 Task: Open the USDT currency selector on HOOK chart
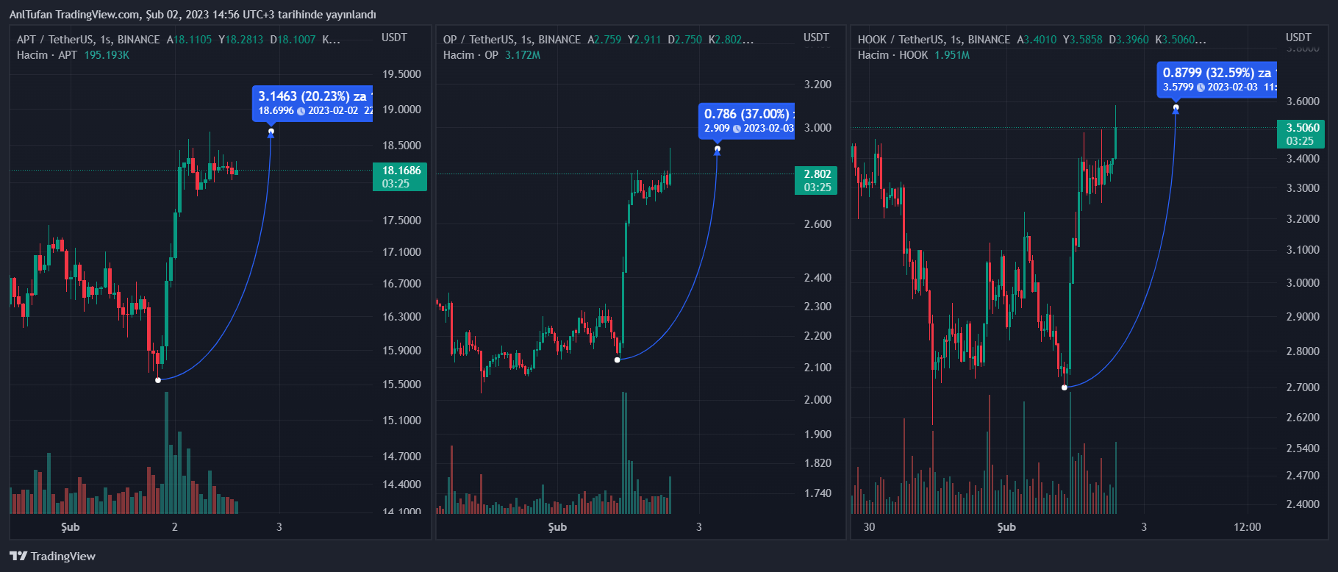pos(1298,37)
